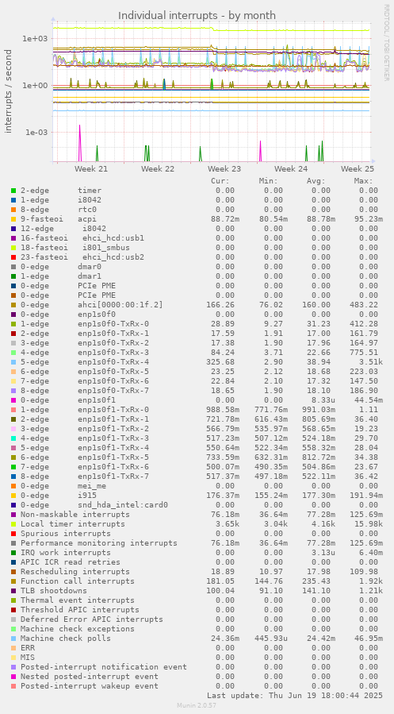Click the enp1s0f0-TxRx-4 legend swatch
The height and width of the screenshot is (714, 394).
pyautogui.click(x=13, y=362)
